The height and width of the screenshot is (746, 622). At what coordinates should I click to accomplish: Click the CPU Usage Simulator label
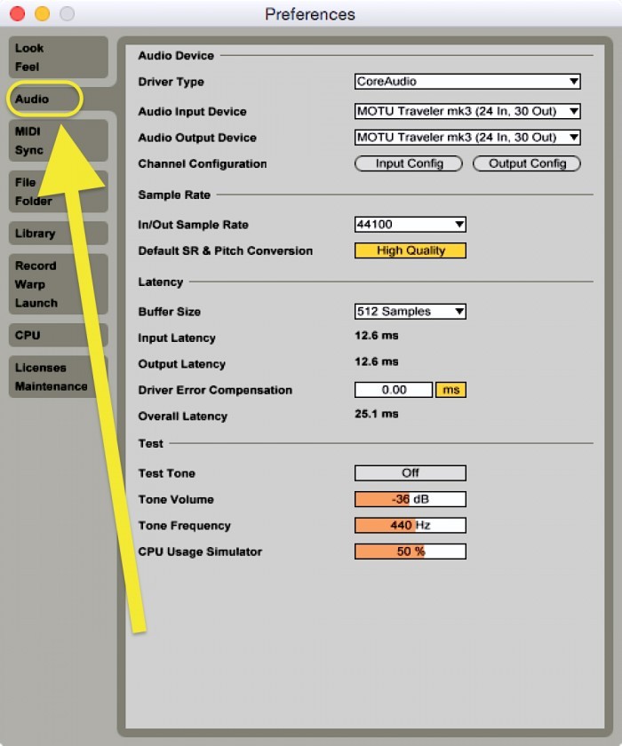click(x=200, y=552)
